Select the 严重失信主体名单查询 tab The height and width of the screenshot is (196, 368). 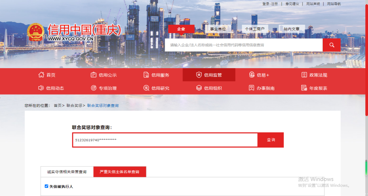[120, 172]
